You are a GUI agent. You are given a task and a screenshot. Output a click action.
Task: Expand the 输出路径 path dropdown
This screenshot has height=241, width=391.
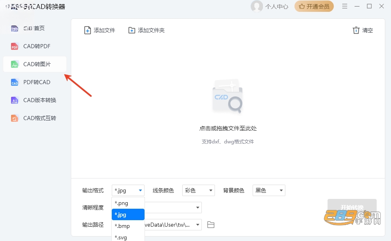(197, 225)
